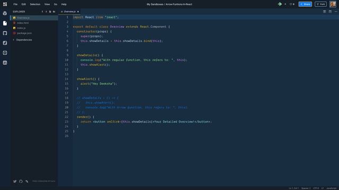Screen dimensions: 339x190
Task: Switch to the Overview.js editor tab
Action: [69, 12]
